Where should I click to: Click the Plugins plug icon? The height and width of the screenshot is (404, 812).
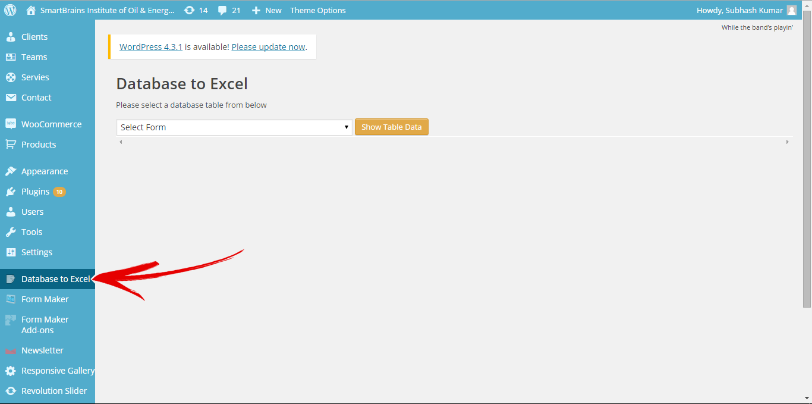click(x=11, y=192)
